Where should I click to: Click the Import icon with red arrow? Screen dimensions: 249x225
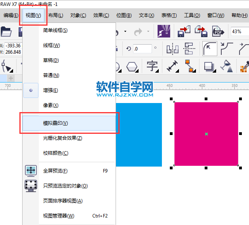[x=184, y=31]
